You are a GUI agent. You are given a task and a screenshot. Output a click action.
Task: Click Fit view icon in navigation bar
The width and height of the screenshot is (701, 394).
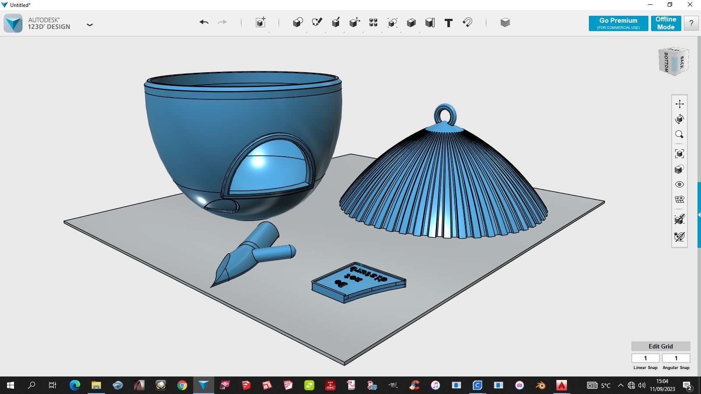click(680, 154)
